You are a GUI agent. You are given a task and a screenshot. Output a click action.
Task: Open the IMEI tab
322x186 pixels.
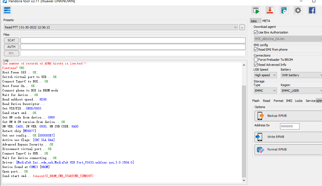pos(289,101)
